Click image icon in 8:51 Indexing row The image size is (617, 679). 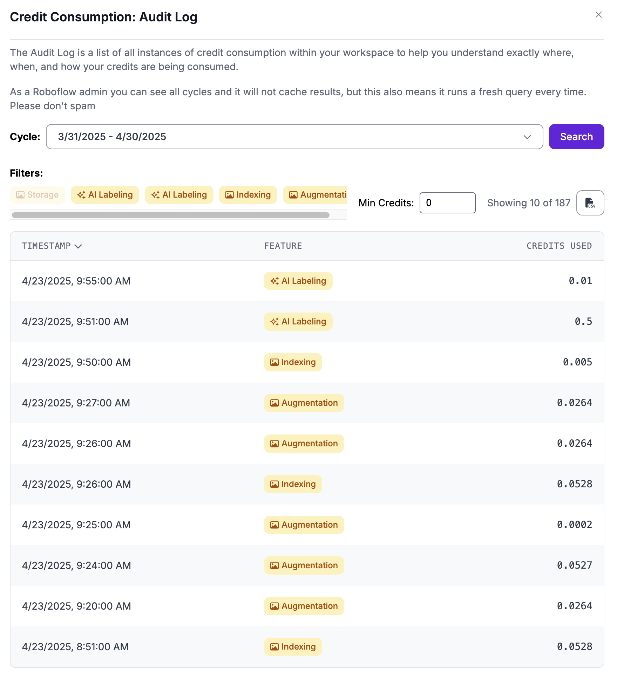[x=274, y=647]
